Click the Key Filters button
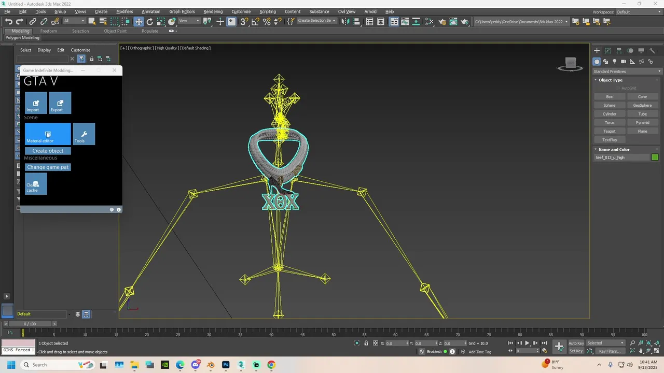Screen dimensions: 664x373 point(610,351)
